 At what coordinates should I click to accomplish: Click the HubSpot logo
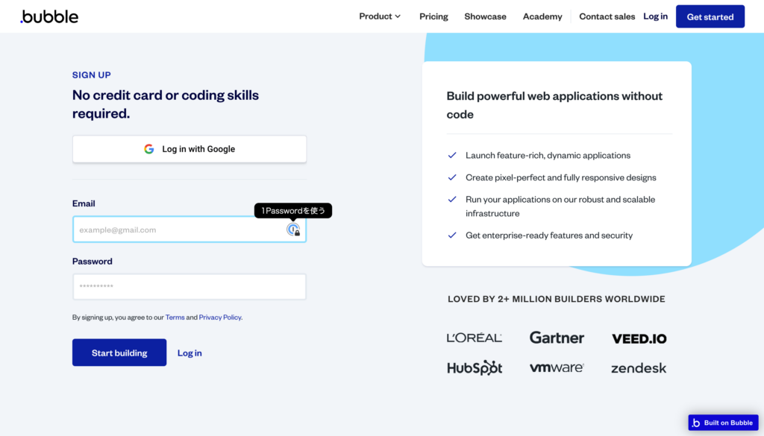[475, 368]
